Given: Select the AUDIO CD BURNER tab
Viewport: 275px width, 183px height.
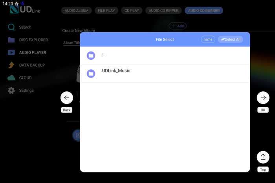Looking at the screenshot, I should point(204,11).
